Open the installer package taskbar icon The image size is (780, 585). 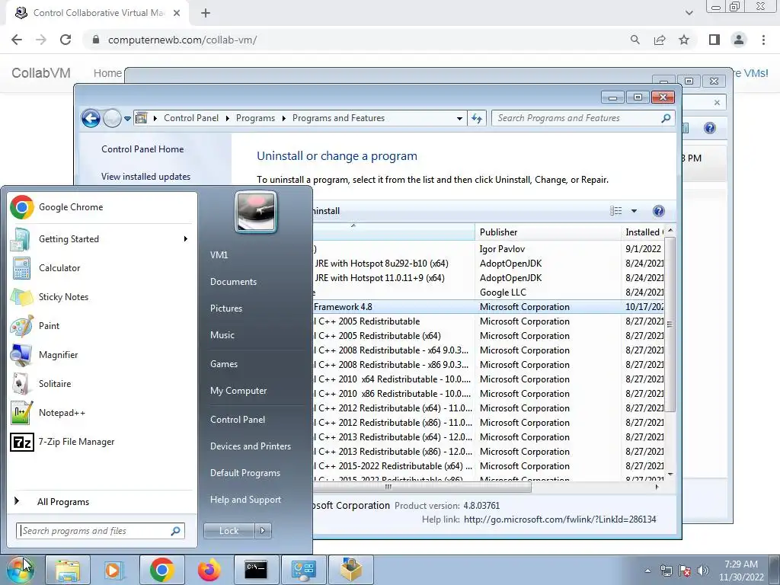tap(350, 570)
